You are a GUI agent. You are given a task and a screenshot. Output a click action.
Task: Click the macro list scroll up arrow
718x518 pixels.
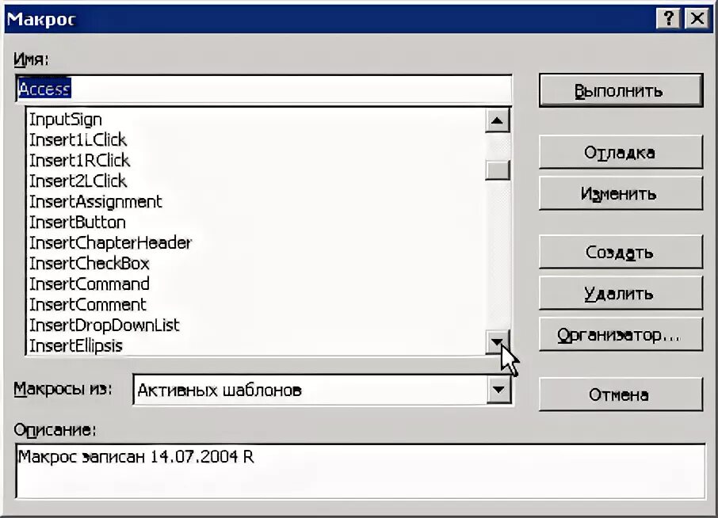pyautogui.click(x=497, y=121)
